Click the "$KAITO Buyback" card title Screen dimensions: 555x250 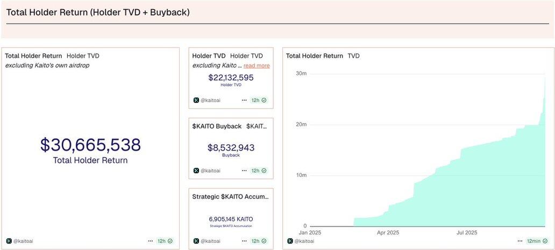(216, 126)
